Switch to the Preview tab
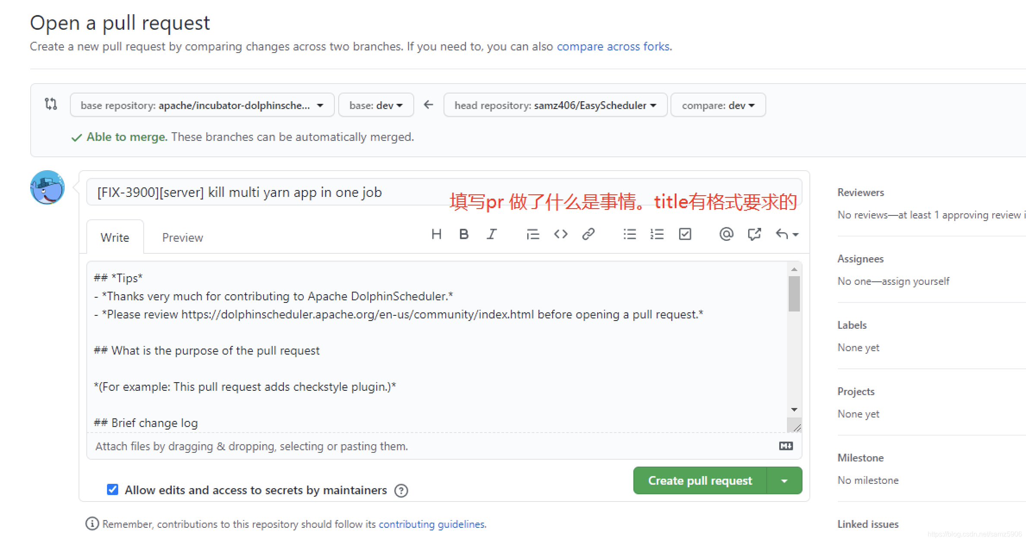The image size is (1026, 542). pos(182,238)
